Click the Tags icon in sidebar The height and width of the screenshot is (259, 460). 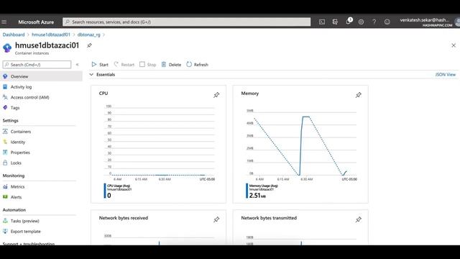coord(5,108)
